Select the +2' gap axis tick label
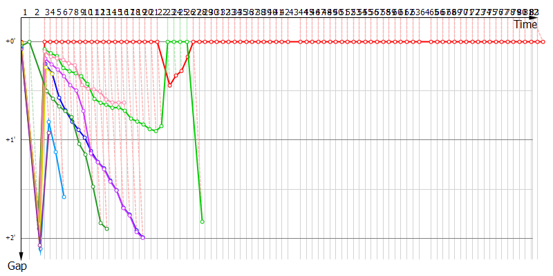This screenshot has height=276, width=553. [x=10, y=238]
